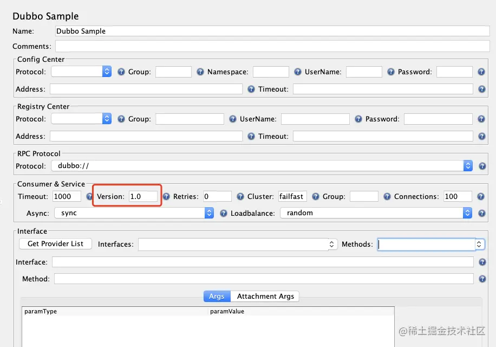The width and height of the screenshot is (496, 347).
Task: Click Consumer & Service Group field
Action: coord(364,196)
